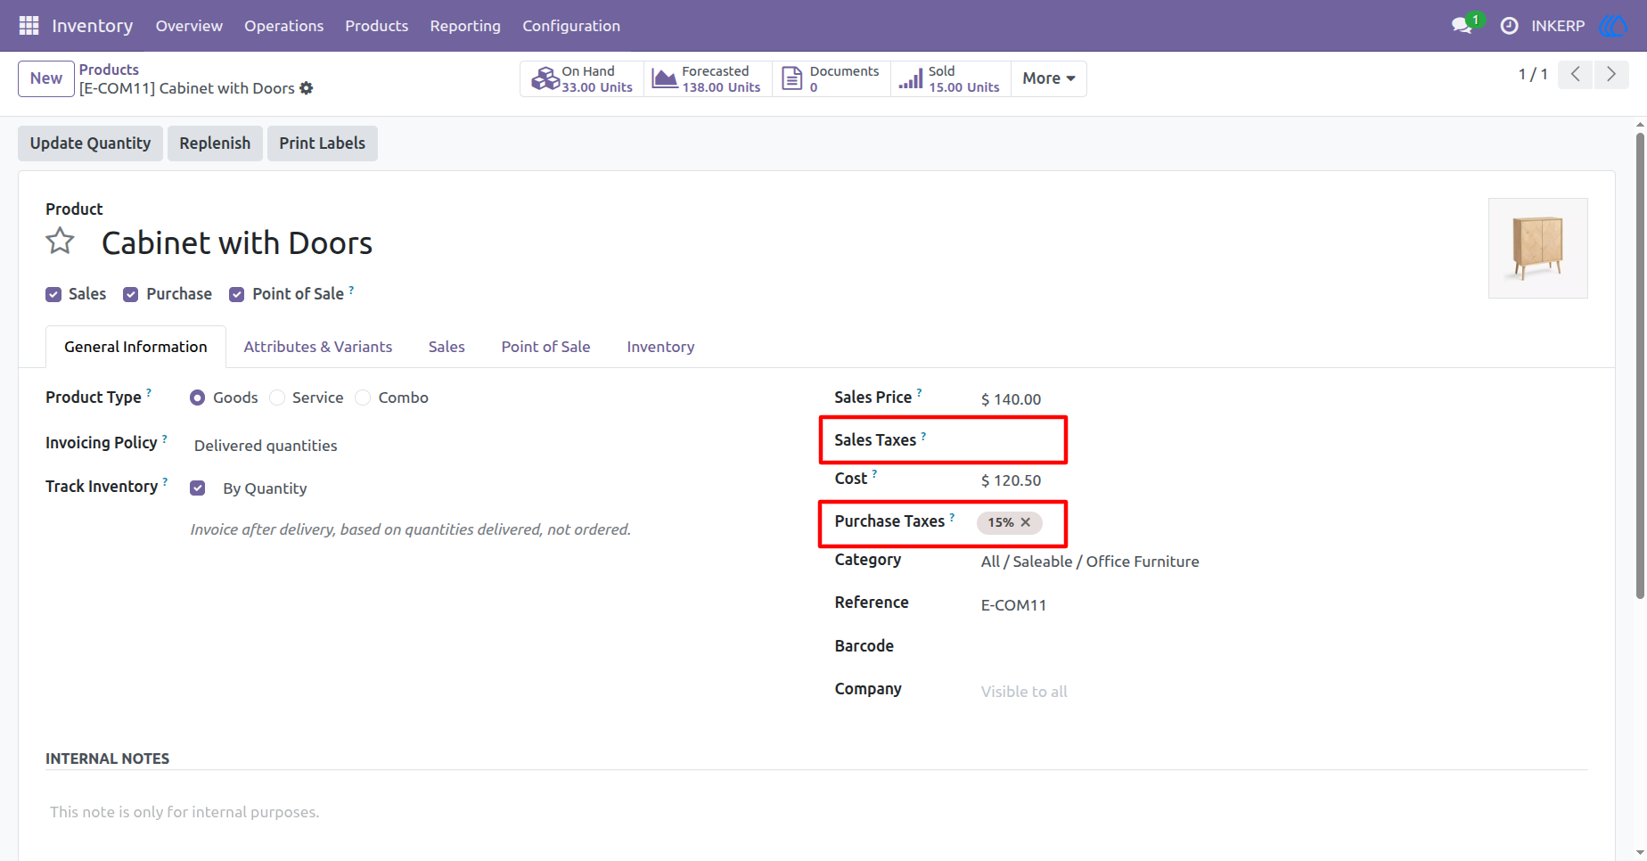Click the gear actions icon beside product name
Screen dimensions: 1647x861
(307, 88)
